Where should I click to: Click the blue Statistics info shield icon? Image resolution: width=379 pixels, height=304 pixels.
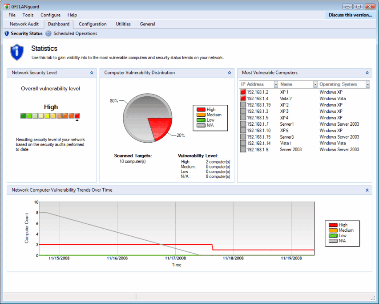point(16,52)
